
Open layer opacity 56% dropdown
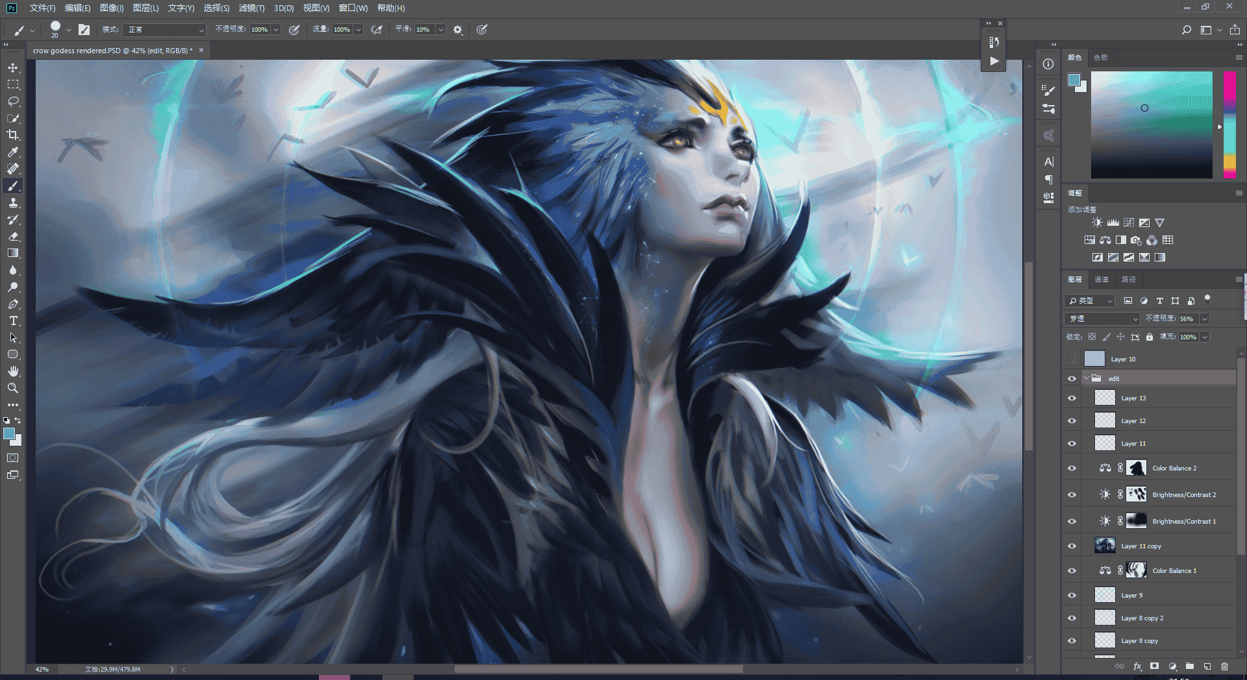[x=1205, y=319]
